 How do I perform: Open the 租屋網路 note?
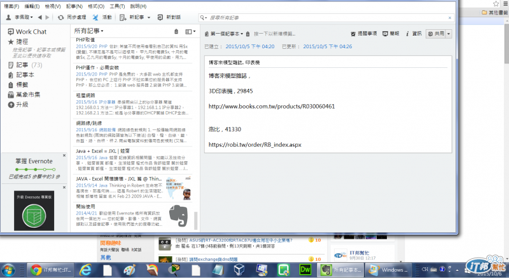coord(132,104)
